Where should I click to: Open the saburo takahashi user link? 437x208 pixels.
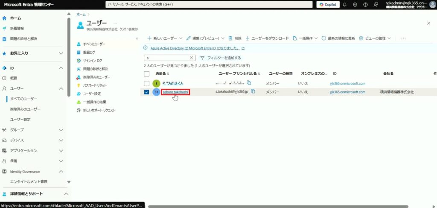[x=175, y=92]
